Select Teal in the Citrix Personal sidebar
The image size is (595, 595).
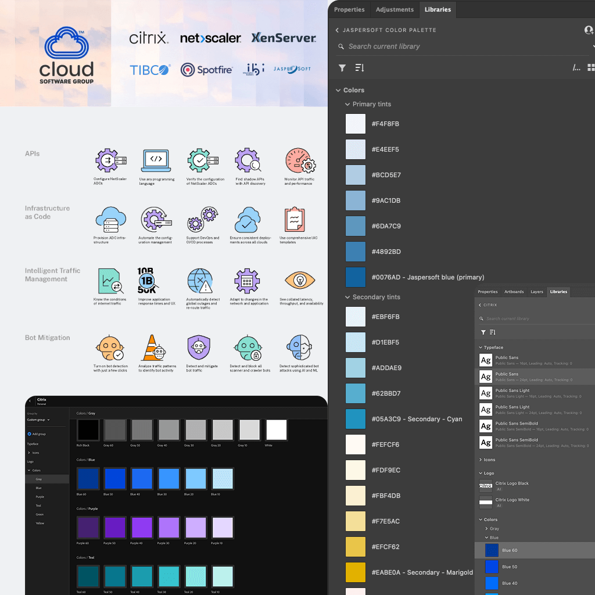point(38,506)
